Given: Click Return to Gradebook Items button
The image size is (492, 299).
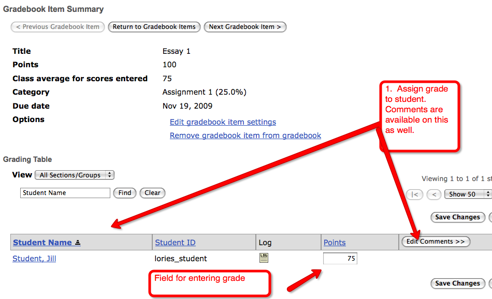Looking at the screenshot, I should pyautogui.click(x=154, y=27).
